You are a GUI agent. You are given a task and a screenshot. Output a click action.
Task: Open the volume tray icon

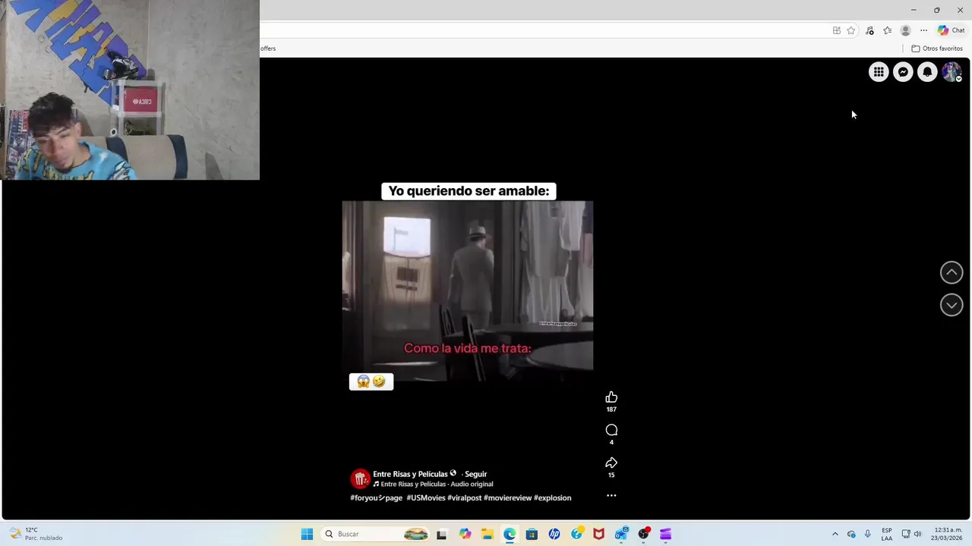click(x=917, y=534)
